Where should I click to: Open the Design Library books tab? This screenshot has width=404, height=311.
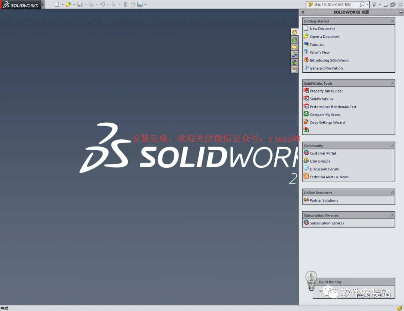pos(294,39)
